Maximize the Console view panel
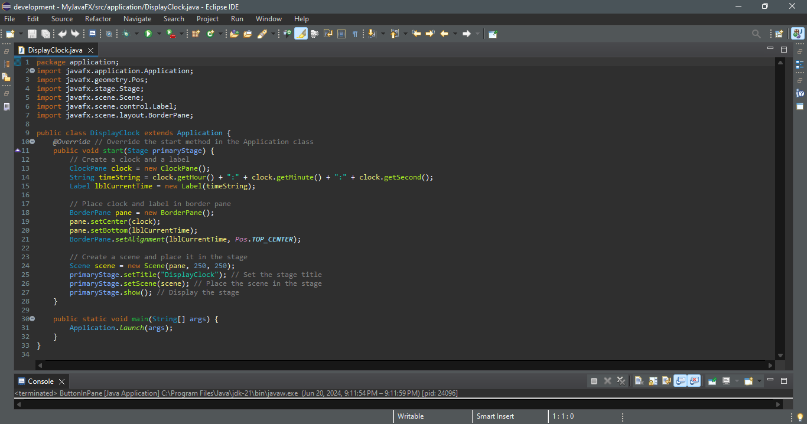This screenshot has height=424, width=807. 784,381
